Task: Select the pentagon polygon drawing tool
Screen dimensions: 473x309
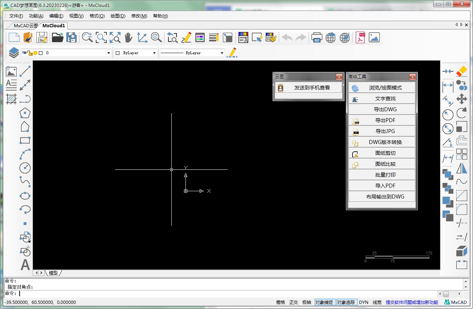Action: (25, 113)
